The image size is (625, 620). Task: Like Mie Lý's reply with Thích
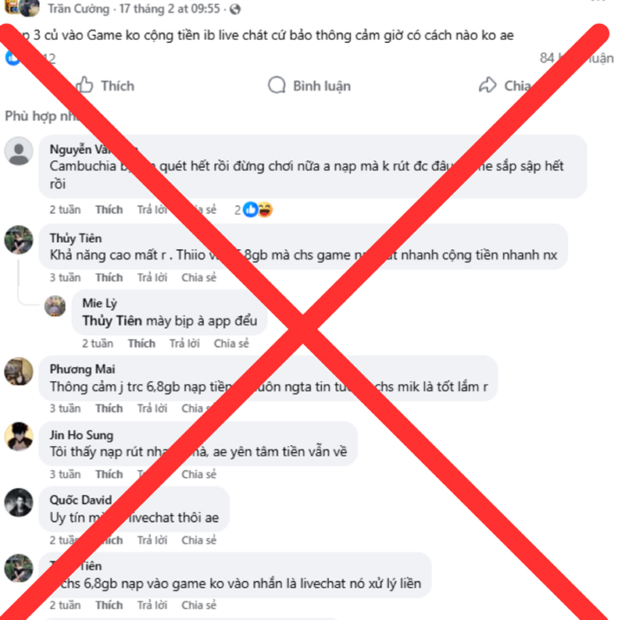(141, 344)
